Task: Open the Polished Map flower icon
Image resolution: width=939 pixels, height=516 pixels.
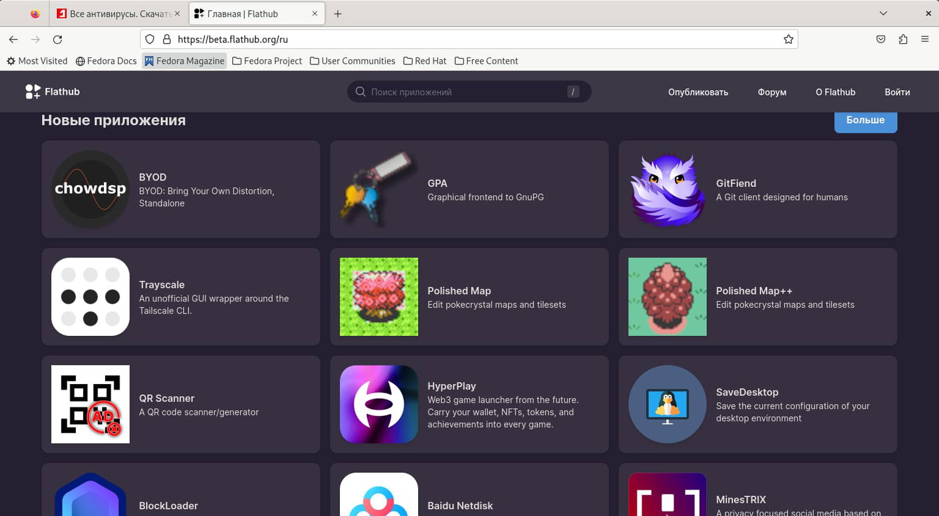Action: pyautogui.click(x=379, y=296)
